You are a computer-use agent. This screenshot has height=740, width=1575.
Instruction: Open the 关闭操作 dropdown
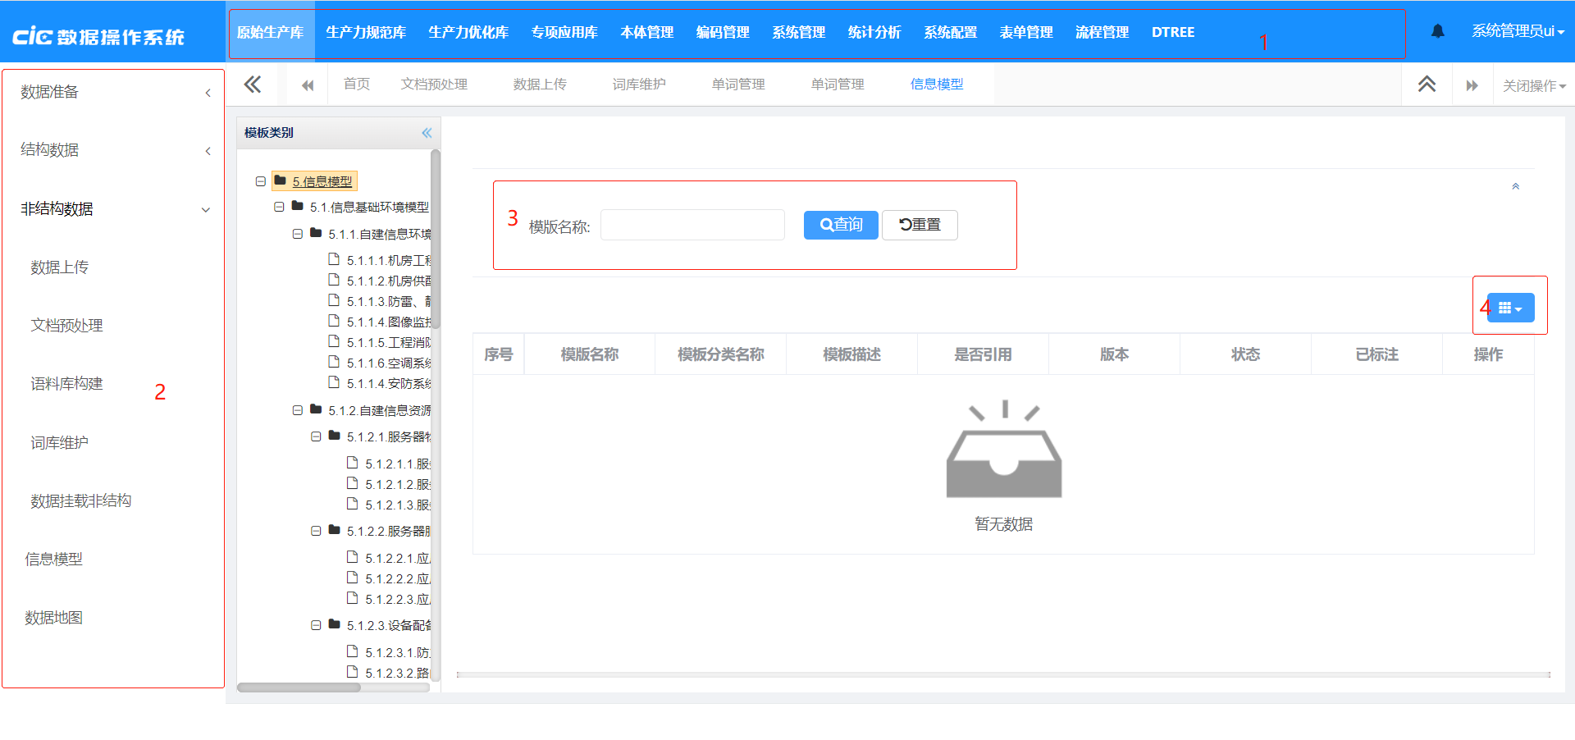point(1533,85)
